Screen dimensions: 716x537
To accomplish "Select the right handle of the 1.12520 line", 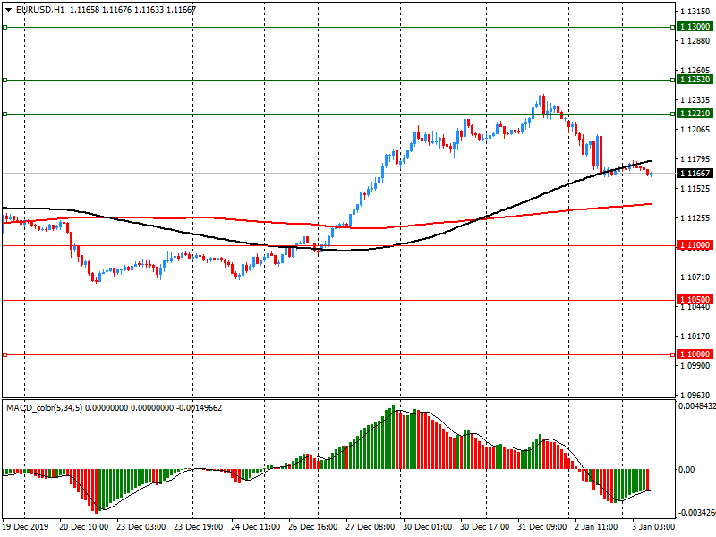I will 673,81.
